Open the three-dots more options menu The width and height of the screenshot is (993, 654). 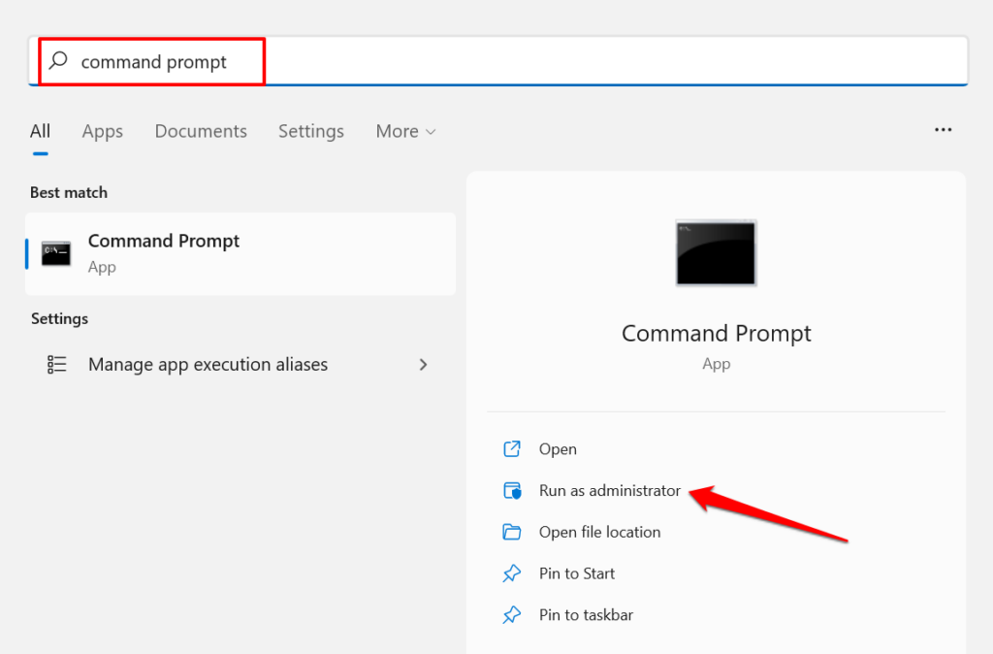tap(943, 130)
